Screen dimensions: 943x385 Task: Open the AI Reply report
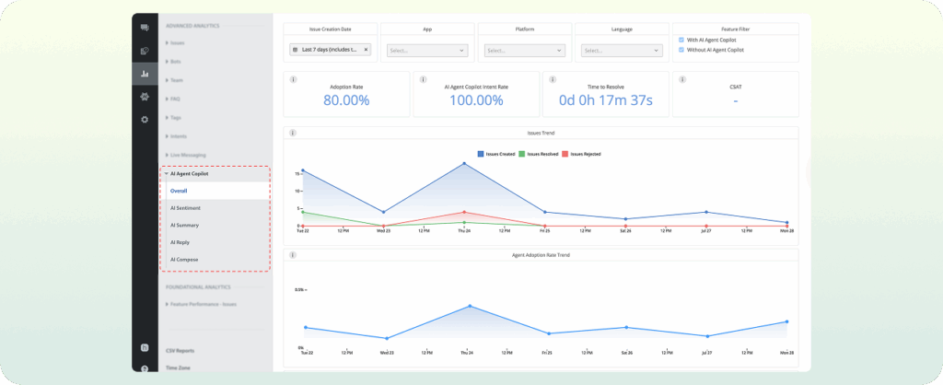point(180,242)
